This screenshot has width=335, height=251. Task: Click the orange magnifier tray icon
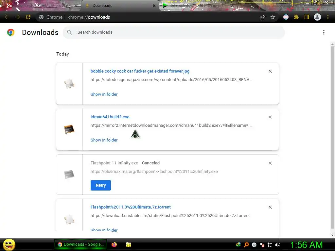pyautogui.click(x=246, y=245)
